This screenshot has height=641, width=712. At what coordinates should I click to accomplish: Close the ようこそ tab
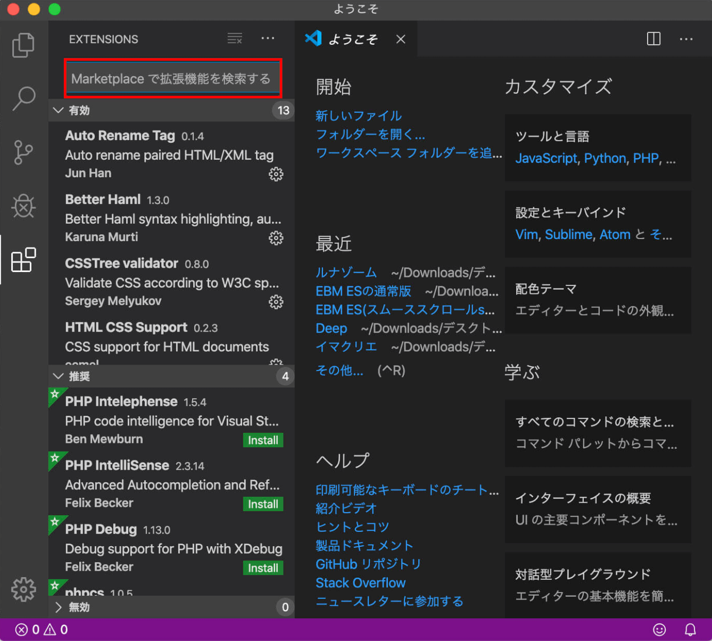point(401,39)
